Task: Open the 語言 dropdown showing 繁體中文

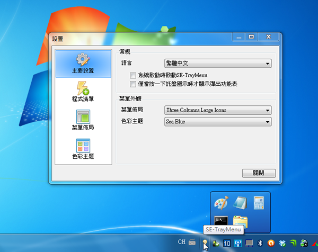Action: pyautogui.click(x=218, y=64)
